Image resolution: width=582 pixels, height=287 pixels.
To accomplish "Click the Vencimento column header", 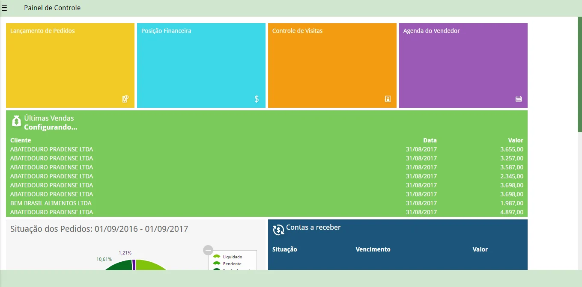I will click(x=373, y=249).
